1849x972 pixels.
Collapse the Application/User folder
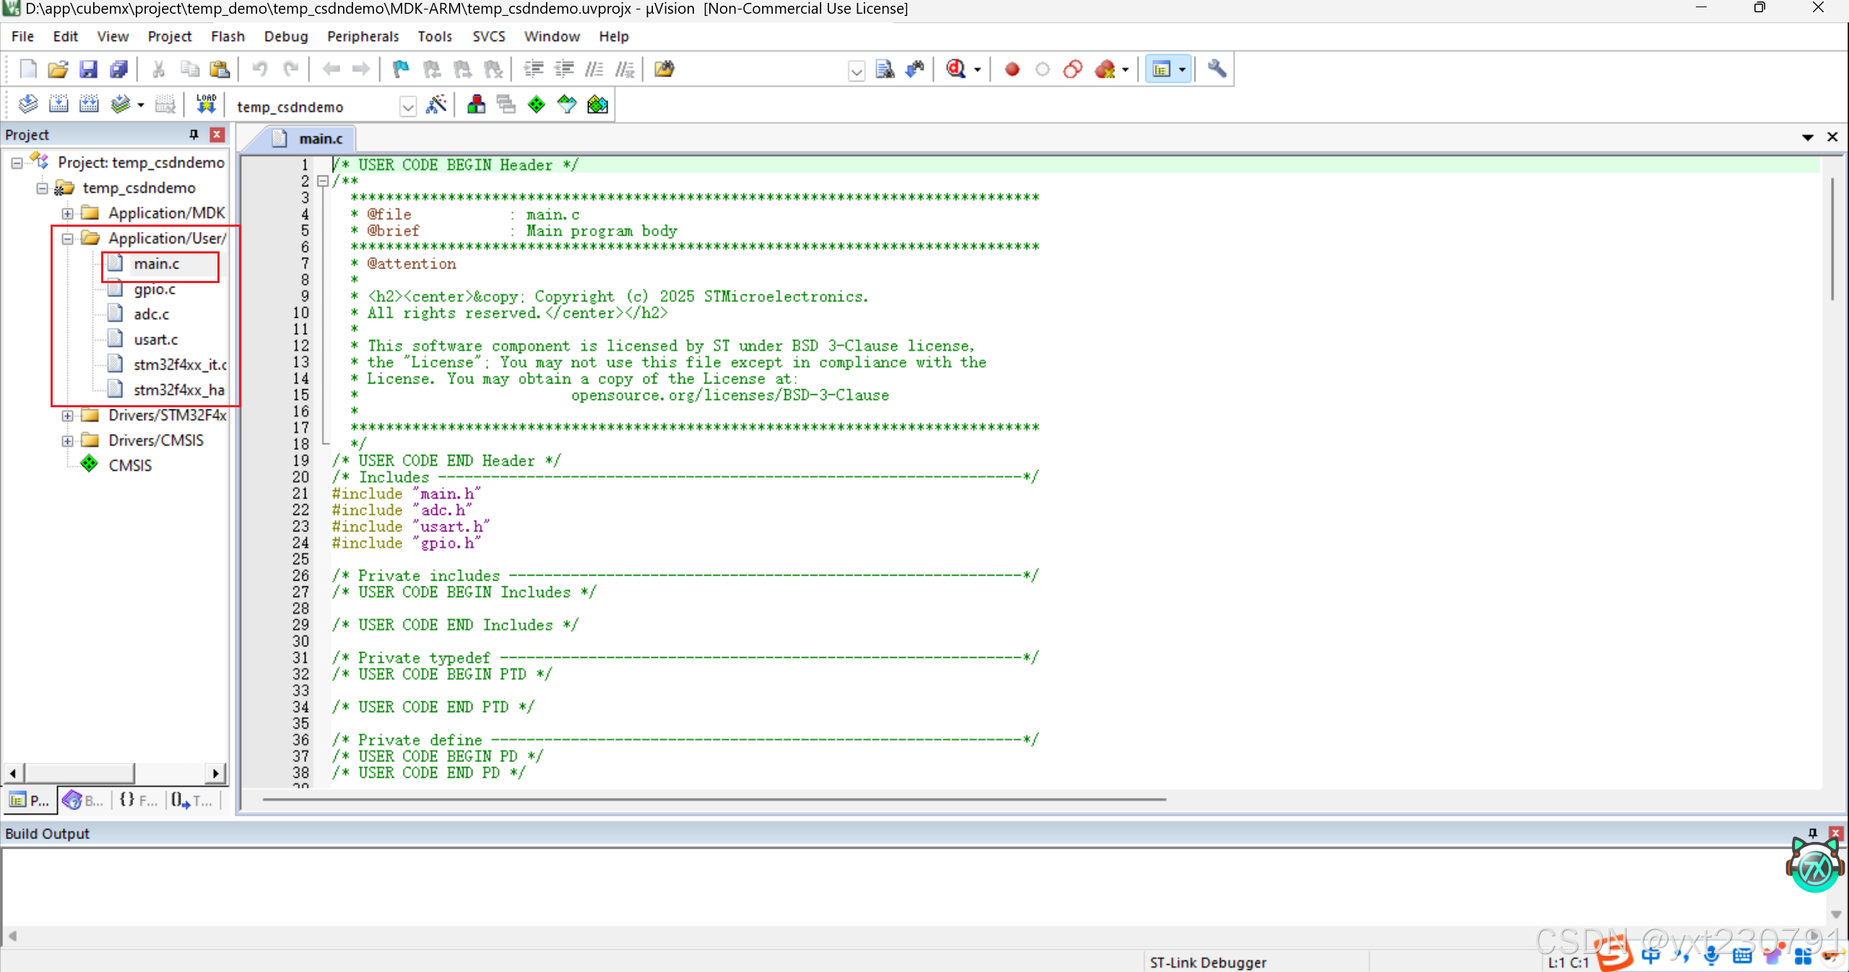[67, 238]
